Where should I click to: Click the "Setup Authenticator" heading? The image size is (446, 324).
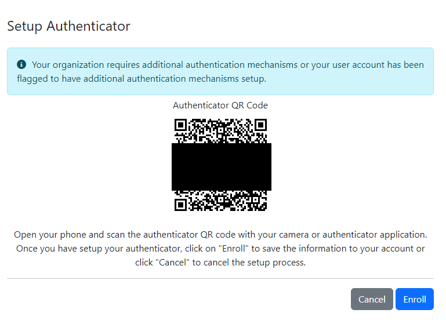[68, 26]
